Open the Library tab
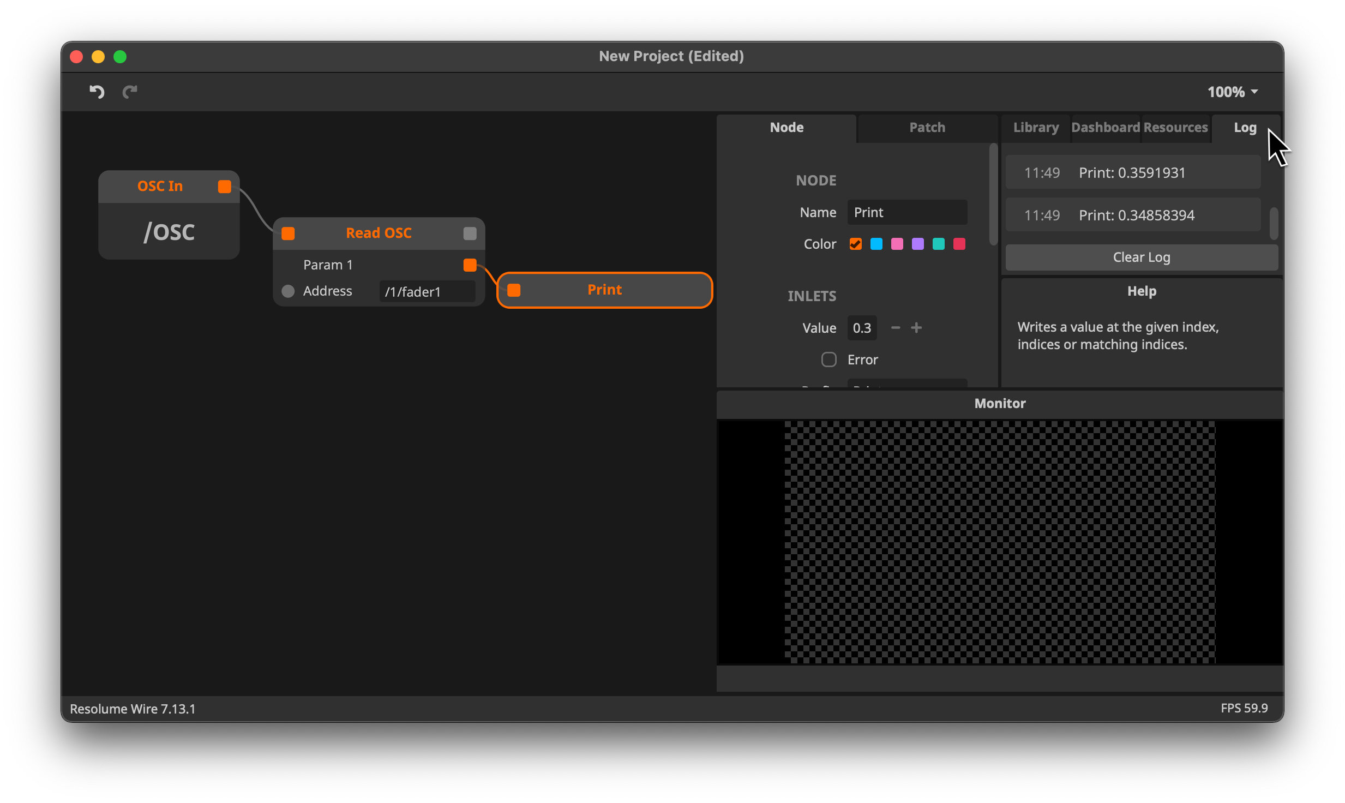 [x=1036, y=128]
